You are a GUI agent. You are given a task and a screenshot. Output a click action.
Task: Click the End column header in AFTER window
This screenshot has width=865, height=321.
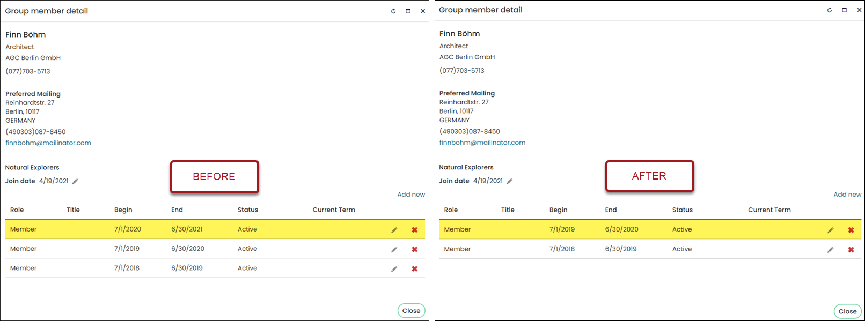611,210
